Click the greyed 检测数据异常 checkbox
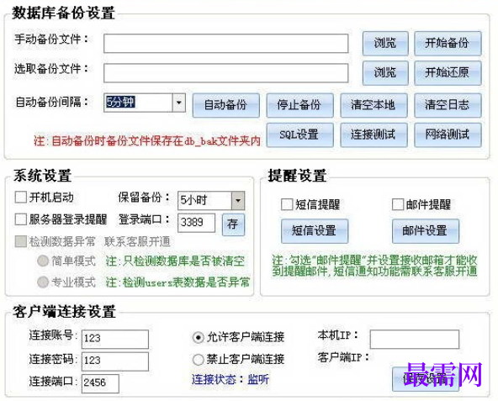498x401 pixels. [21, 241]
